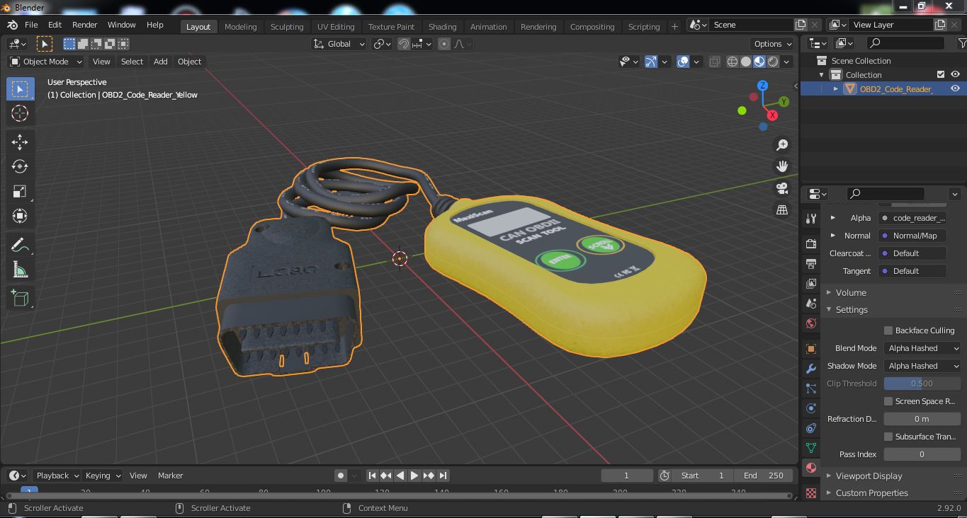This screenshot has width=967, height=518.
Task: Open the Render properties tab
Action: pyautogui.click(x=811, y=244)
